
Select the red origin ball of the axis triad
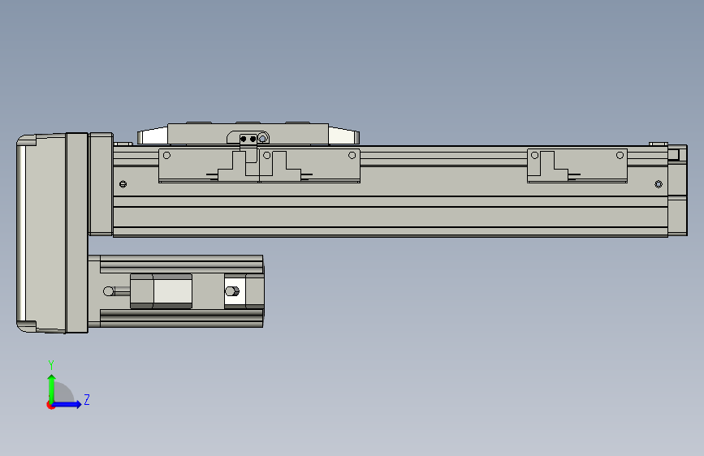[50, 405]
